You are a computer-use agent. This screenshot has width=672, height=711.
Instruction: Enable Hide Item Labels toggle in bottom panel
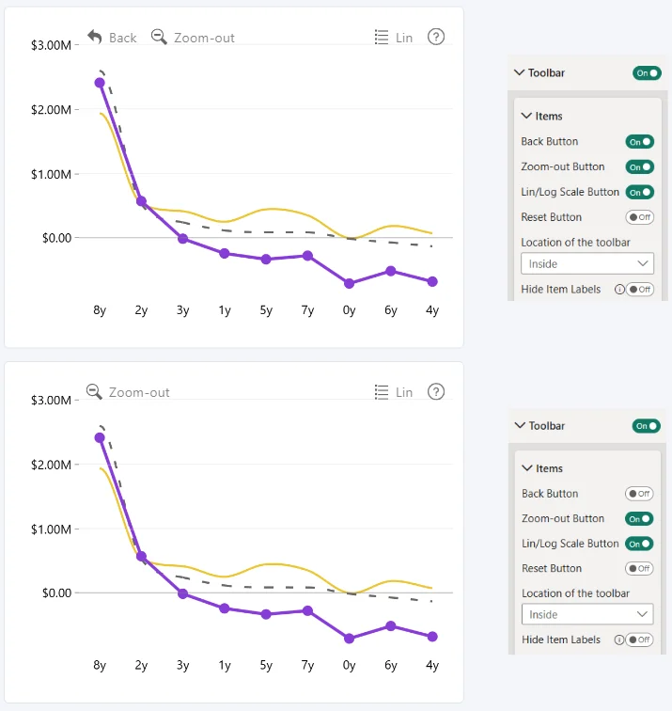coord(639,640)
